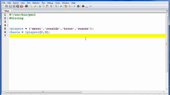Click line number 5 in gutter
170x95 pixels.
click(5, 29)
